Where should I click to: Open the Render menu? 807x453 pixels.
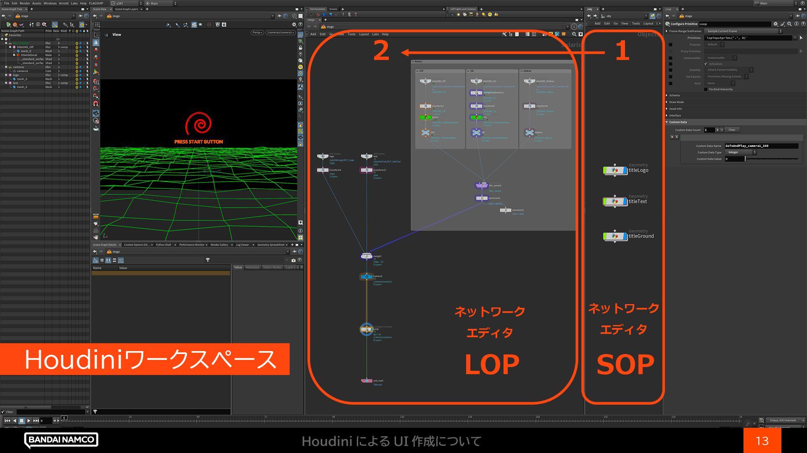click(25, 3)
